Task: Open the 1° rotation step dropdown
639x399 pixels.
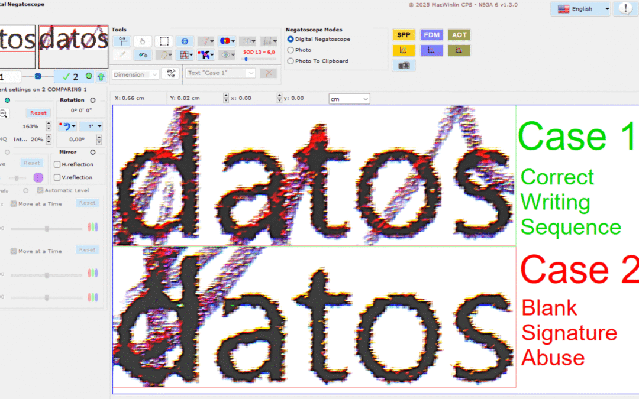Action: click(x=91, y=126)
